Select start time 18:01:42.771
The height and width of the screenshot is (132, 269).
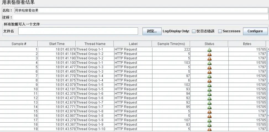coord(57,107)
